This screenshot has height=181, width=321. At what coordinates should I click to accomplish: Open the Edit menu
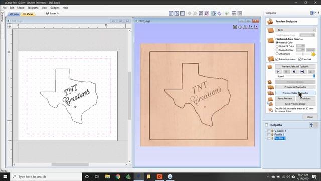[12, 8]
